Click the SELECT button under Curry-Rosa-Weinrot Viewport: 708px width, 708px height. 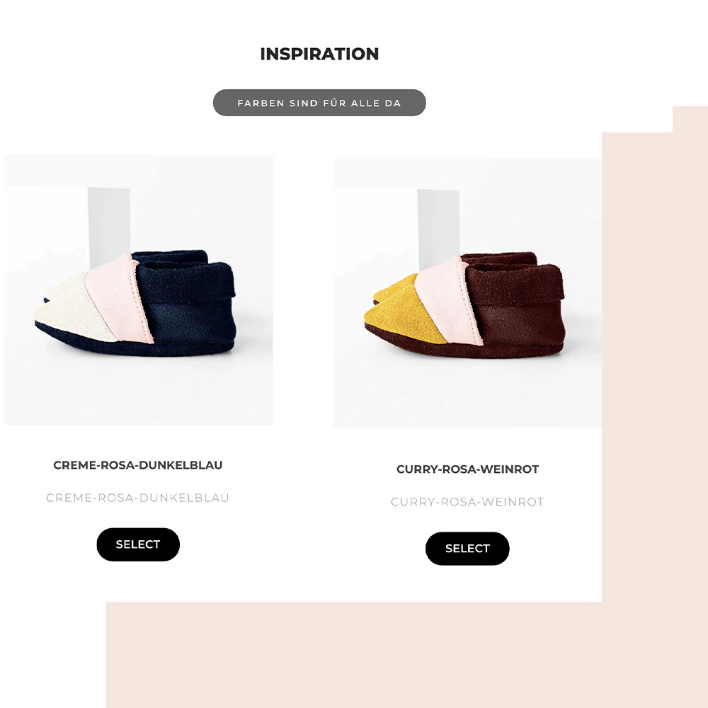click(x=467, y=549)
